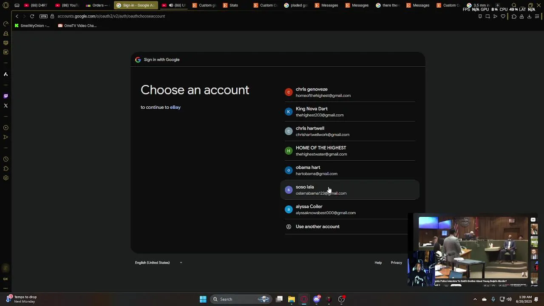Screen dimensions: 544x306
Task: Switch to the Orders tab
Action: [x=98, y=5]
